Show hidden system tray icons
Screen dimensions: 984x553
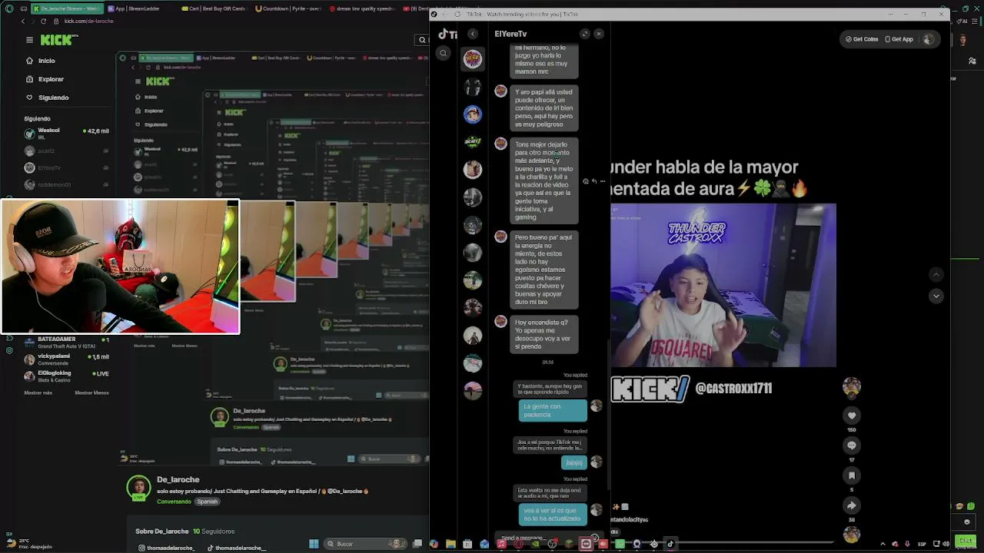[x=883, y=544]
